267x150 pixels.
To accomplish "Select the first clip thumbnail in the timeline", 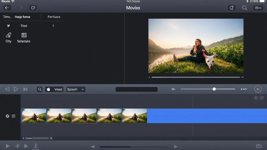I will (34, 116).
